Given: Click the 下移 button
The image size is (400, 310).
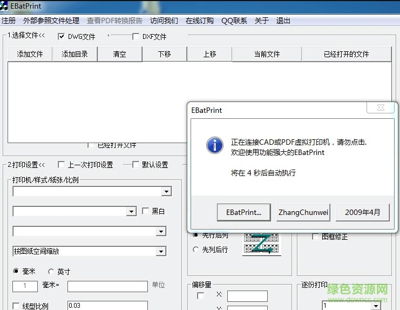Looking at the screenshot, I should 165,54.
